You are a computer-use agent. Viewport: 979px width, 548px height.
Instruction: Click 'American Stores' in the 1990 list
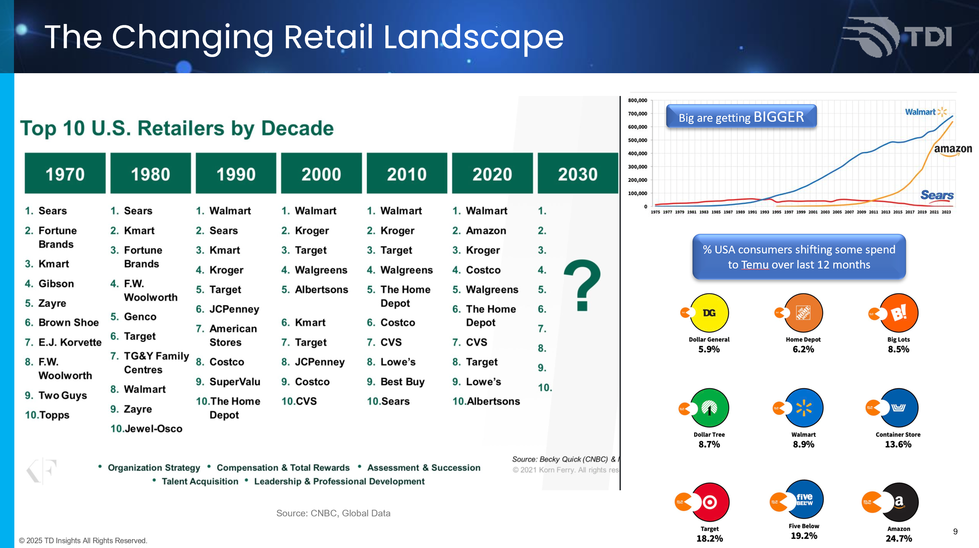(x=233, y=335)
